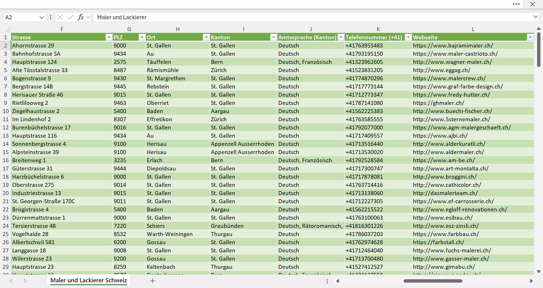Click the horizontal scrollbar thumb

click(x=433, y=281)
